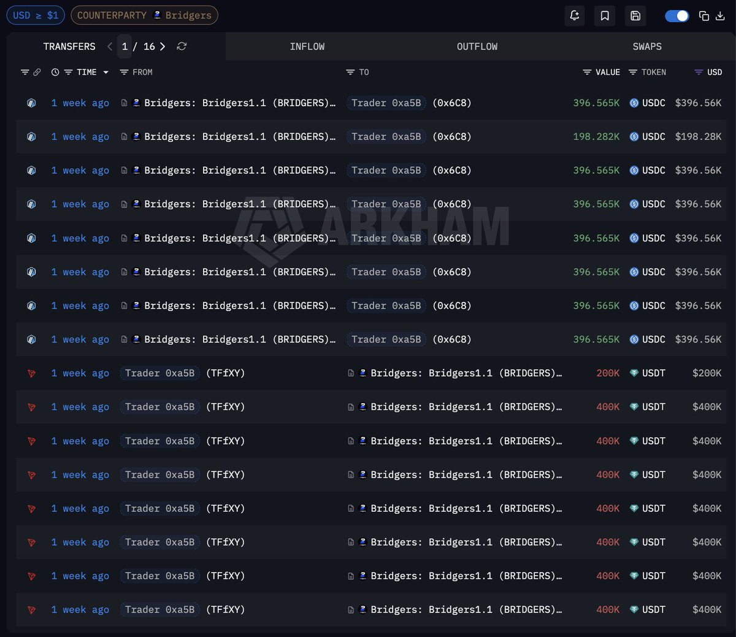Switch to the SWAPS tab
This screenshot has height=637, width=736.
(x=647, y=47)
